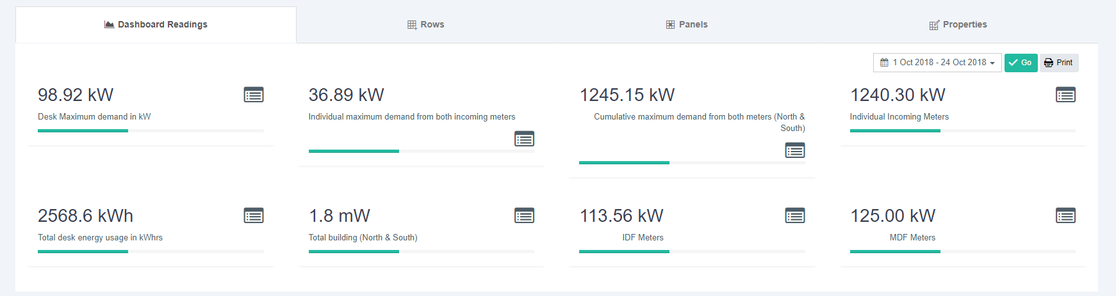This screenshot has width=1116, height=296.
Task: Switch to the Panels tab
Action: (687, 24)
